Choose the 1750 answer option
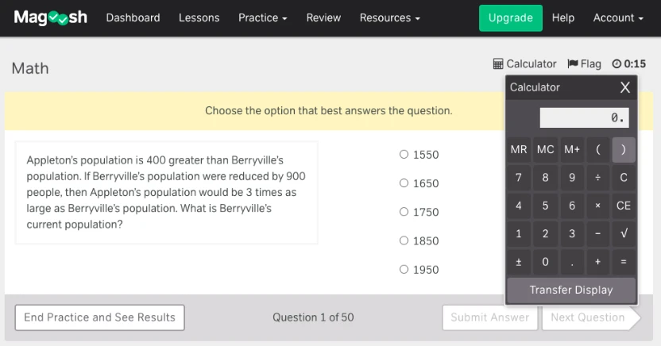The height and width of the screenshot is (346, 661). (x=404, y=212)
